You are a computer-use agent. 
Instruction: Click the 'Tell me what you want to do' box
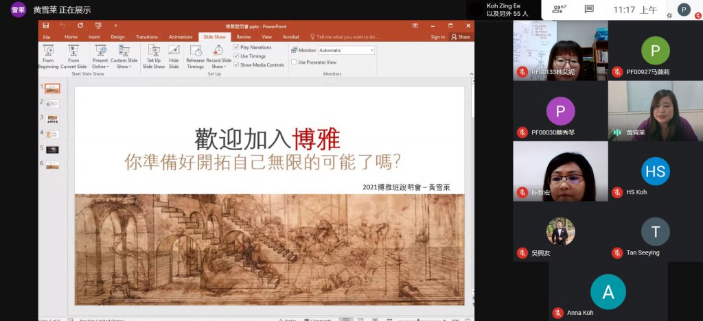(x=344, y=37)
